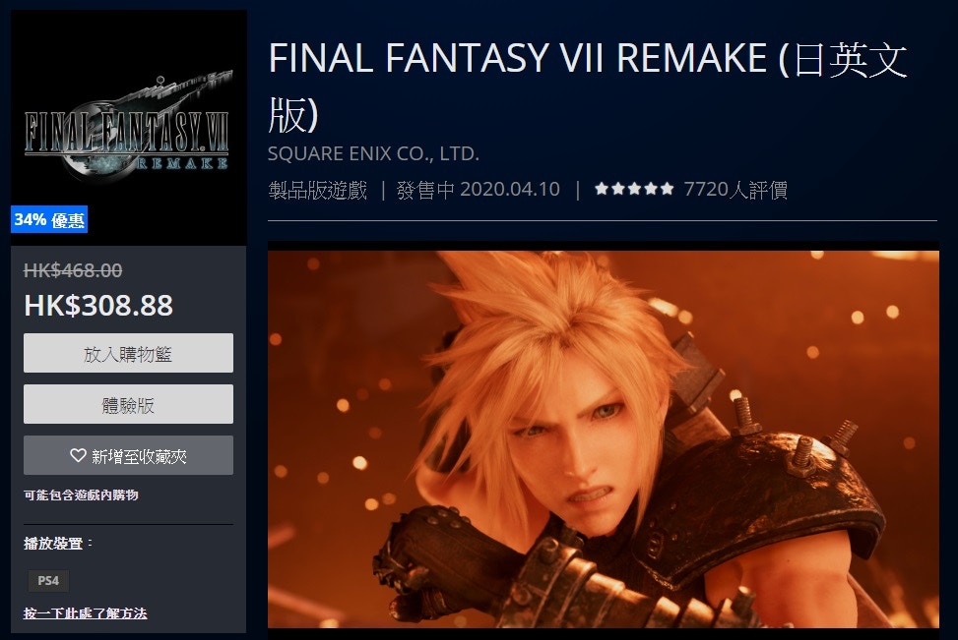Image resolution: width=958 pixels, height=640 pixels.
Task: Click the 可能包含遊戲內購物 notice
Action: pos(82,495)
